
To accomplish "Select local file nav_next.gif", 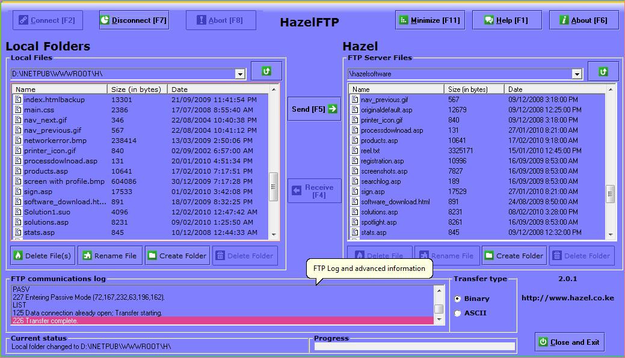I will coord(45,120).
